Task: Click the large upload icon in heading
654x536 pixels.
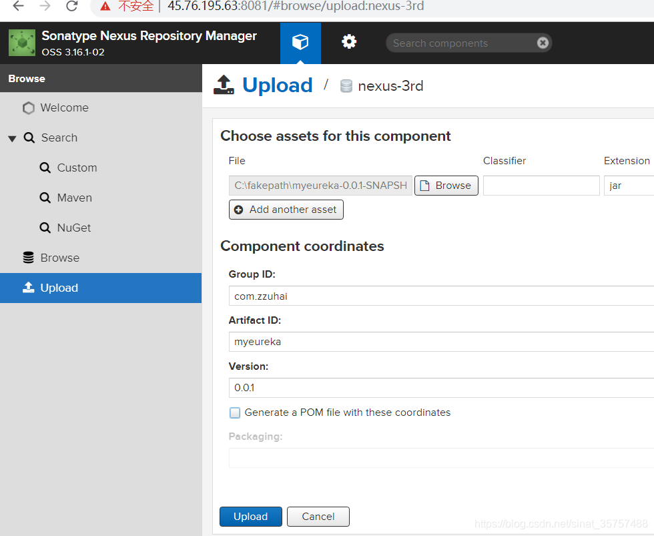Action: click(224, 85)
